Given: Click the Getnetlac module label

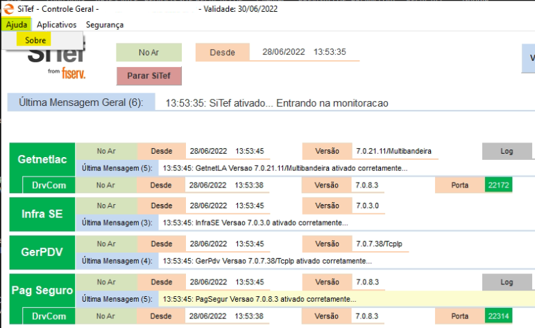Looking at the screenshot, I should (x=42, y=159).
